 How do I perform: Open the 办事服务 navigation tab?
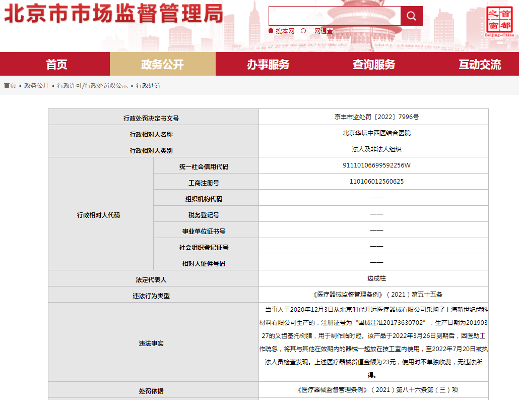[268, 64]
